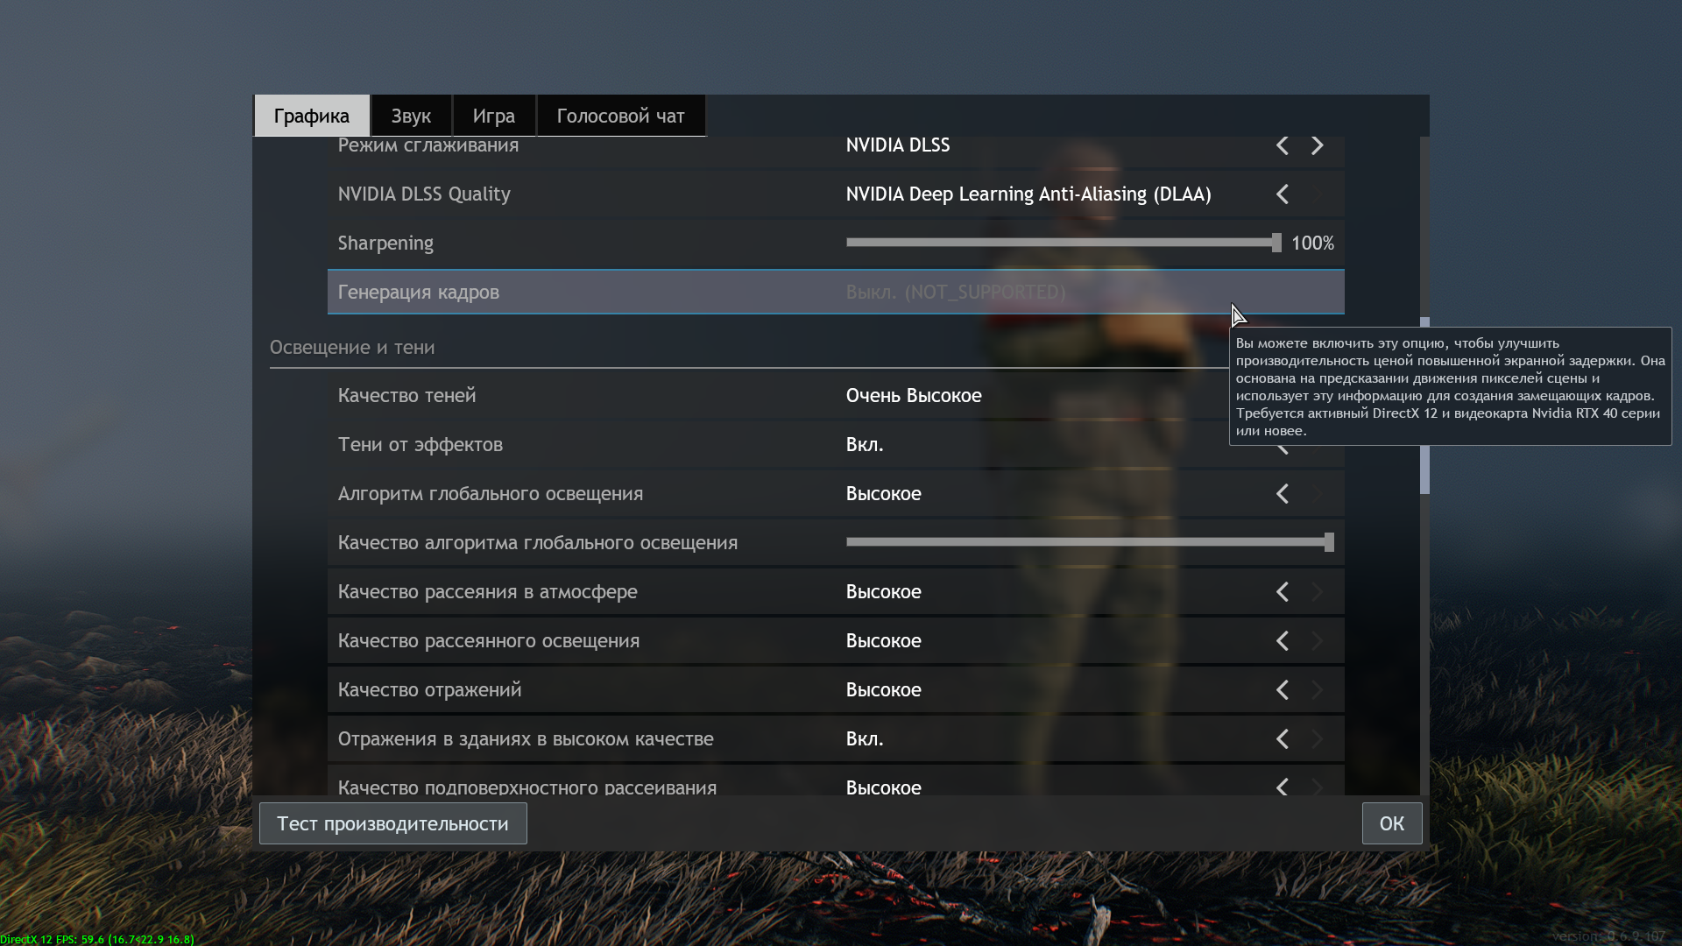
Task: Click next arrow for NVIDIA DLSS Quality
Action: tap(1318, 194)
